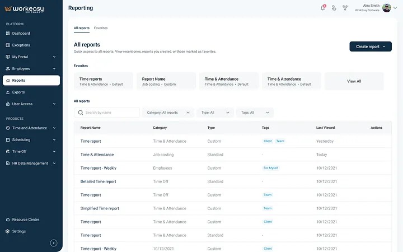Click the Exports upload icon
Screen dimensions: 403x252
tap(8, 92)
